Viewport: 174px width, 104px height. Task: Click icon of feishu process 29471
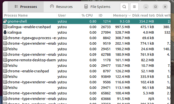(x=5, y=87)
